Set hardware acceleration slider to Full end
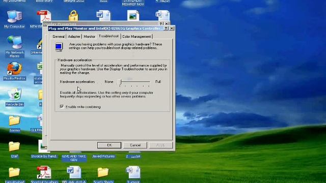This screenshot has width=326, height=183. pyautogui.click(x=149, y=82)
